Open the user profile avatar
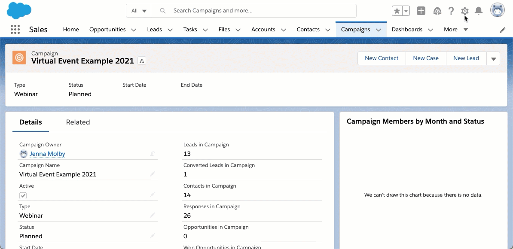This screenshot has width=513, height=249. [x=498, y=10]
